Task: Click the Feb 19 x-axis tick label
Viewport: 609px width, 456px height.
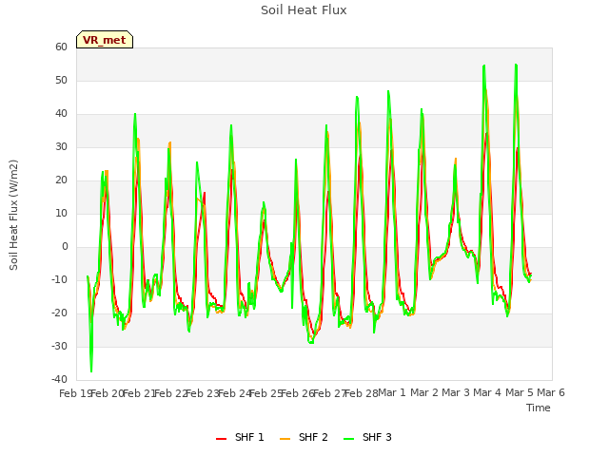Action: click(75, 393)
